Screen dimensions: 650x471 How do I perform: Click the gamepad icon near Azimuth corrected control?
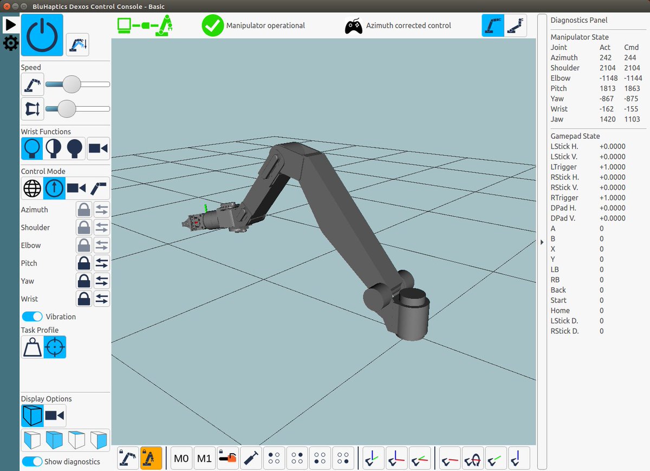click(x=354, y=25)
